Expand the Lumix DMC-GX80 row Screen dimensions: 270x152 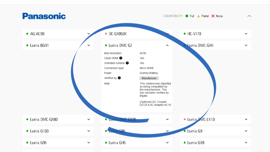(58, 119)
